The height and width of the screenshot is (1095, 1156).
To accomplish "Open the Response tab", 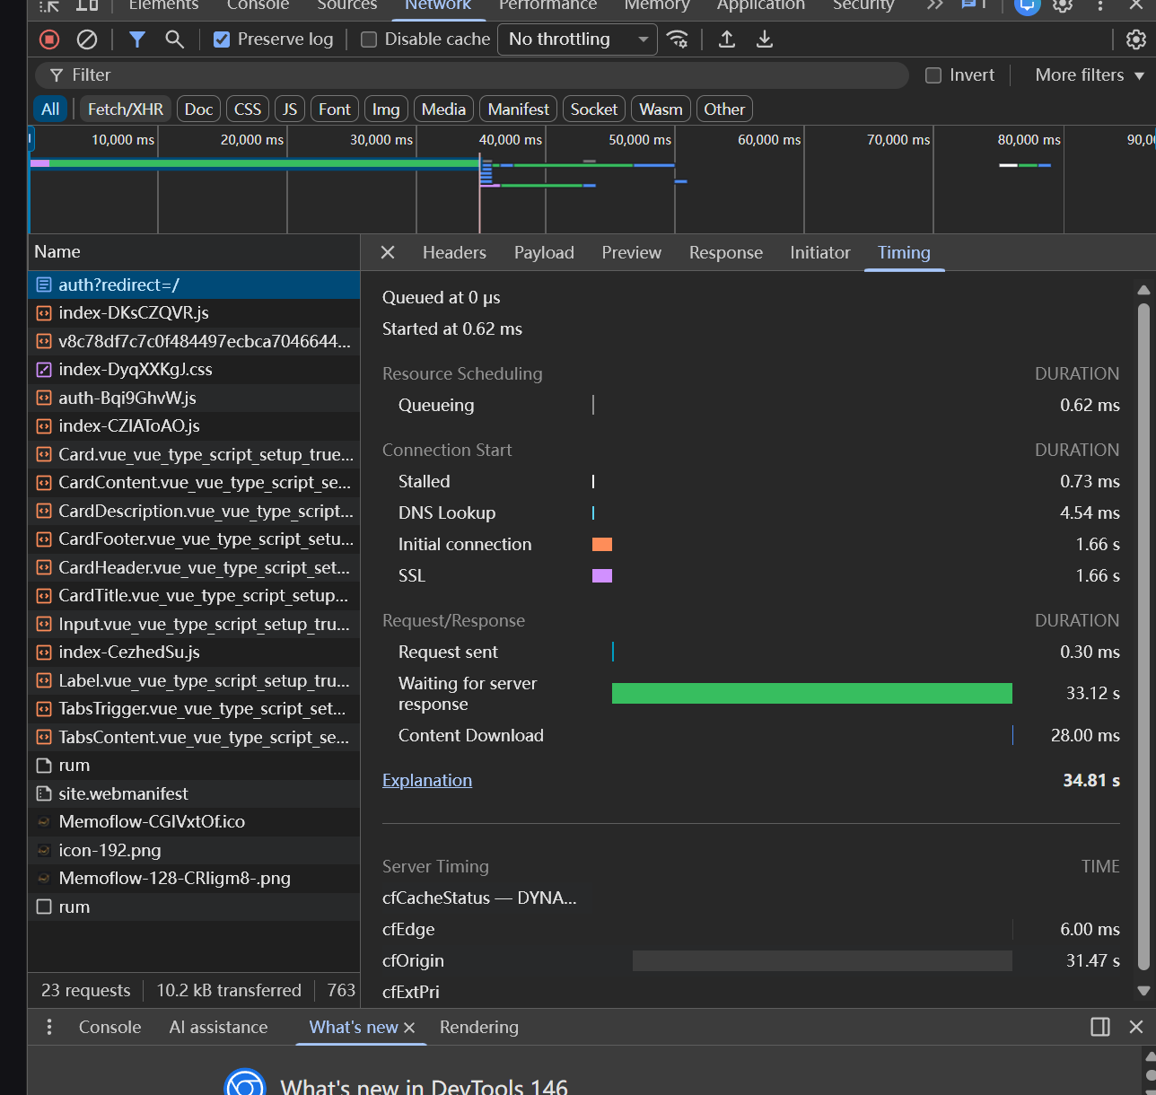I will click(x=725, y=253).
